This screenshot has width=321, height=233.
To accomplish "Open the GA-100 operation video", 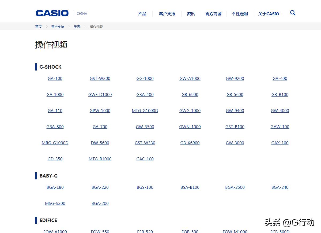I will (55, 78).
